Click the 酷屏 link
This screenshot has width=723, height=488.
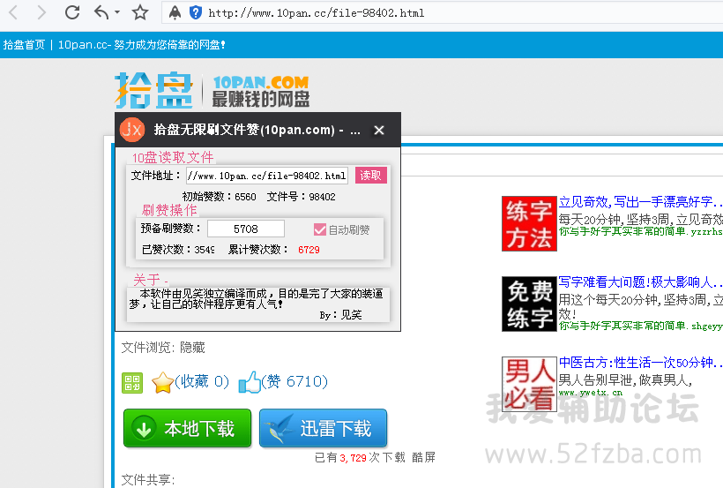pos(423,457)
